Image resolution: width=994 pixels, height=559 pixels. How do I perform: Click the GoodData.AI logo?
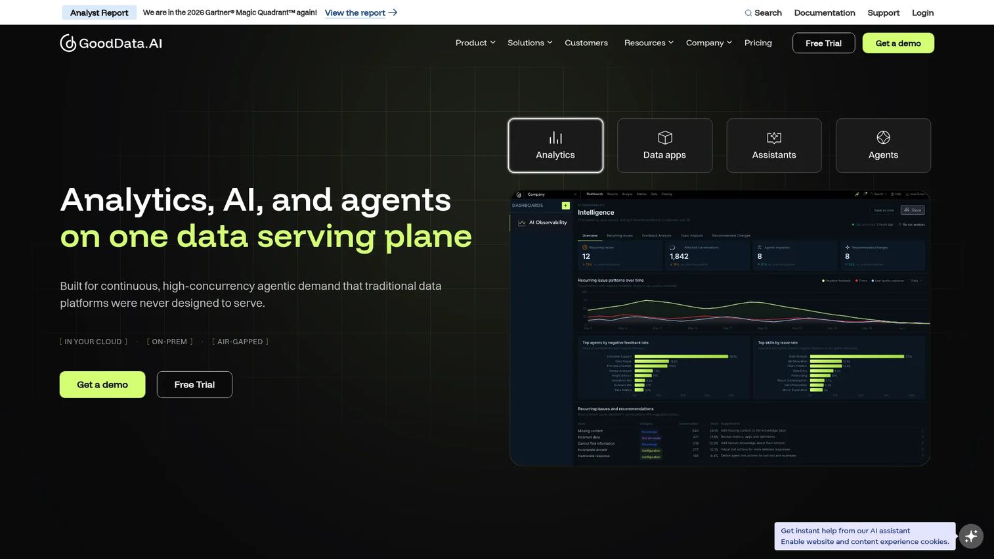tap(111, 43)
